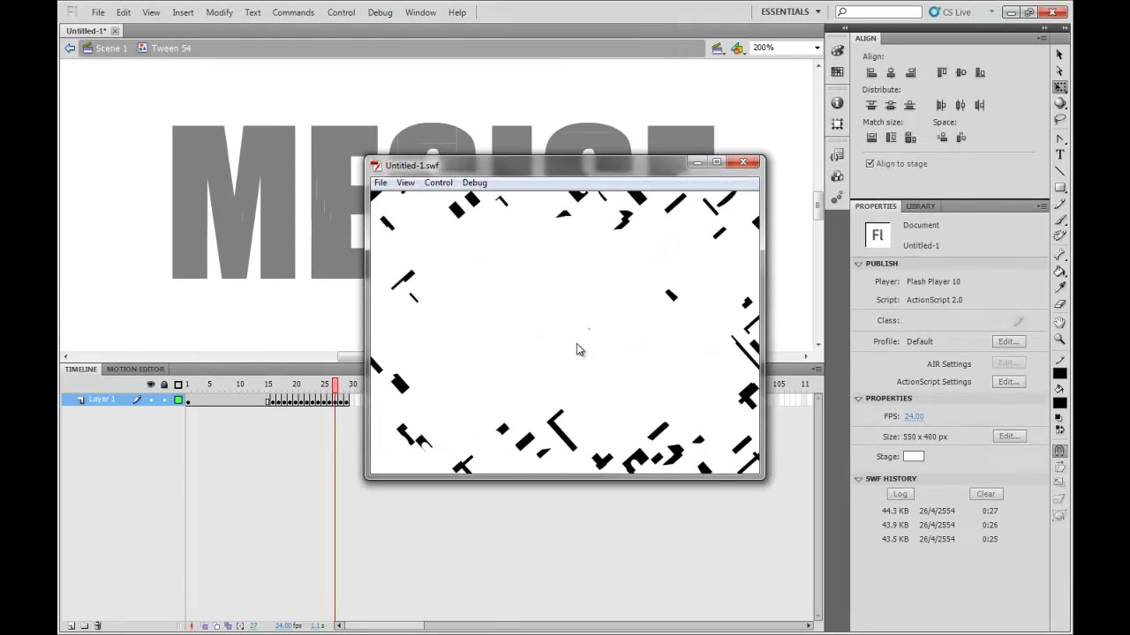Click back arrow beside Scene 1
This screenshot has width=1130, height=635.
pyautogui.click(x=70, y=49)
